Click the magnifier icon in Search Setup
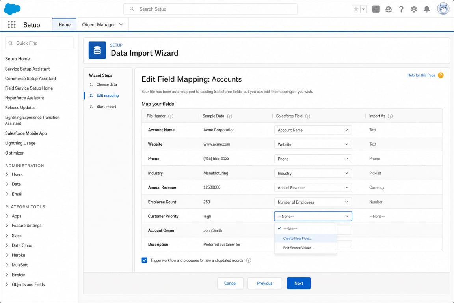 pyautogui.click(x=132, y=9)
